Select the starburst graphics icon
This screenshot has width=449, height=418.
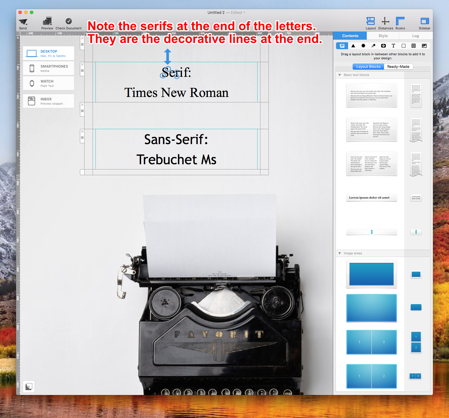point(363,46)
